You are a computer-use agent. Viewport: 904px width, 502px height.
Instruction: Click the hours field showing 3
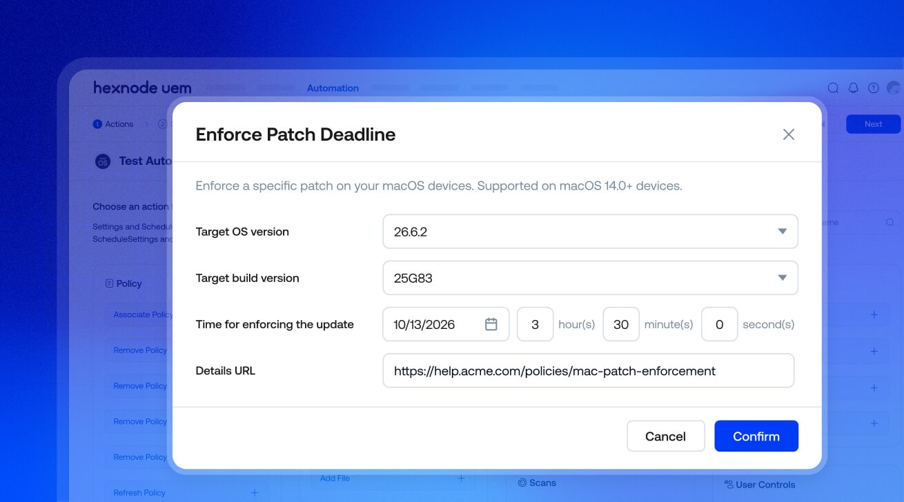(535, 324)
